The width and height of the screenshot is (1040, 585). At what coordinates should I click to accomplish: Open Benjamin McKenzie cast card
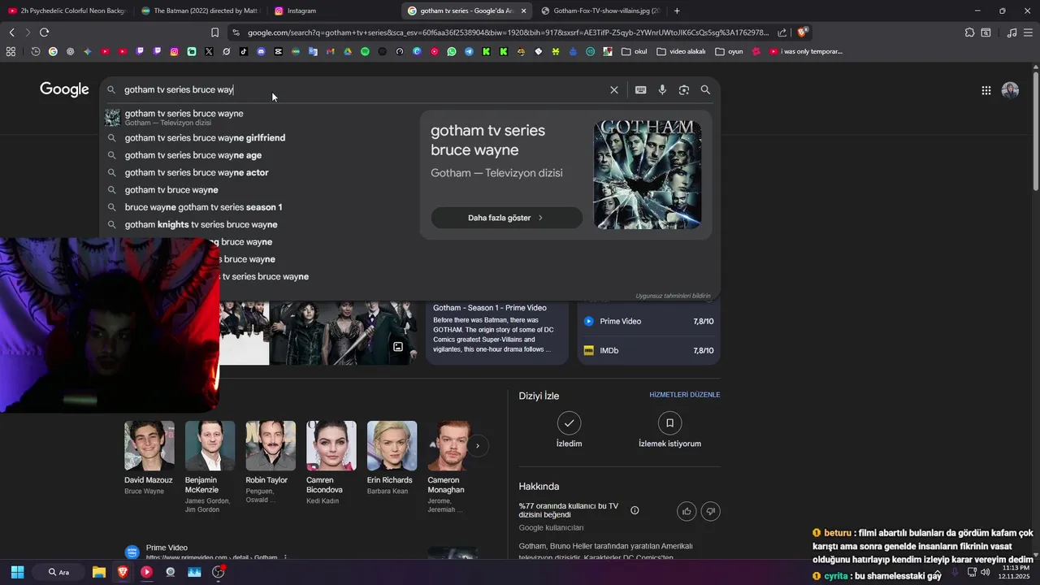click(210, 467)
